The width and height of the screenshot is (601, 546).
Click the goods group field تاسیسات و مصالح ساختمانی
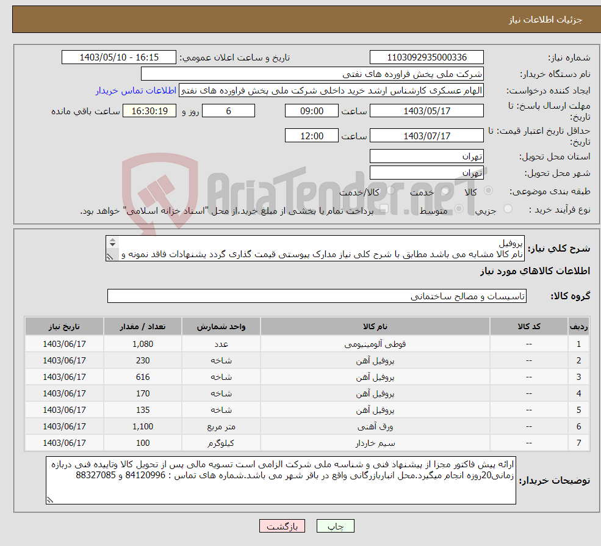coord(317,296)
